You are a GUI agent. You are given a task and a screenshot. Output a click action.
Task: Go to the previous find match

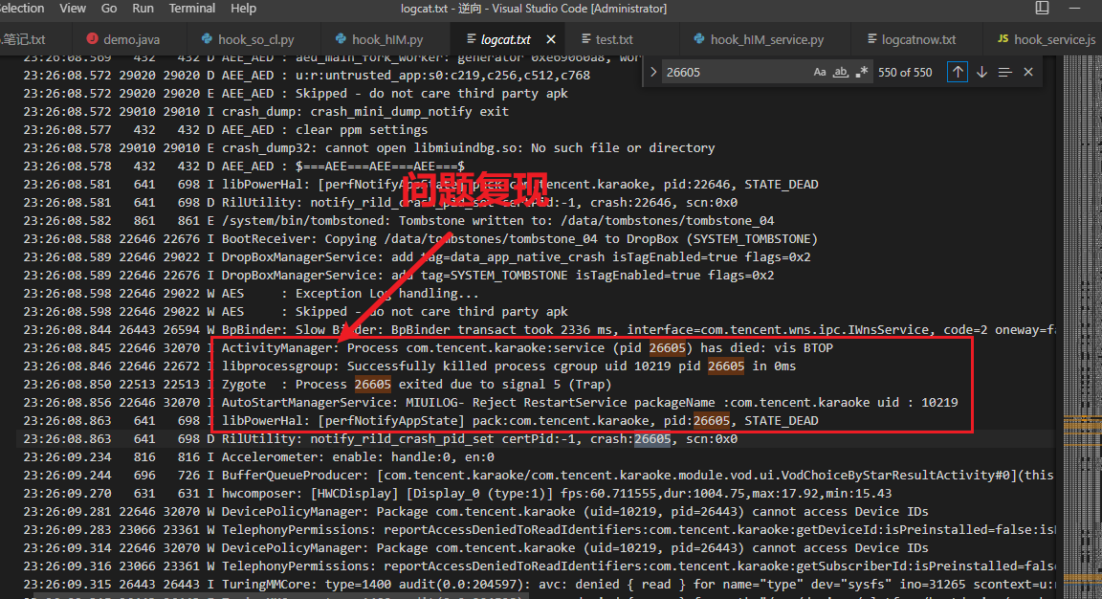coord(958,72)
